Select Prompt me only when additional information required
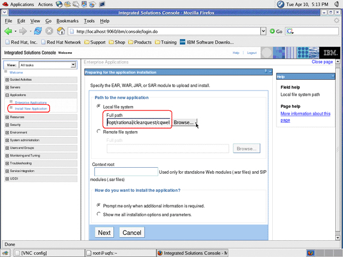Viewport: 343px width, 257px height. click(99, 205)
